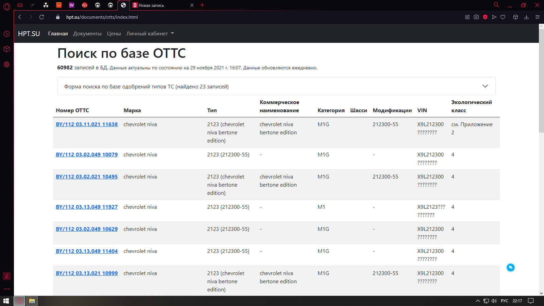Open File Explorer from the taskbar
The width and height of the screenshot is (544, 306).
point(32,301)
